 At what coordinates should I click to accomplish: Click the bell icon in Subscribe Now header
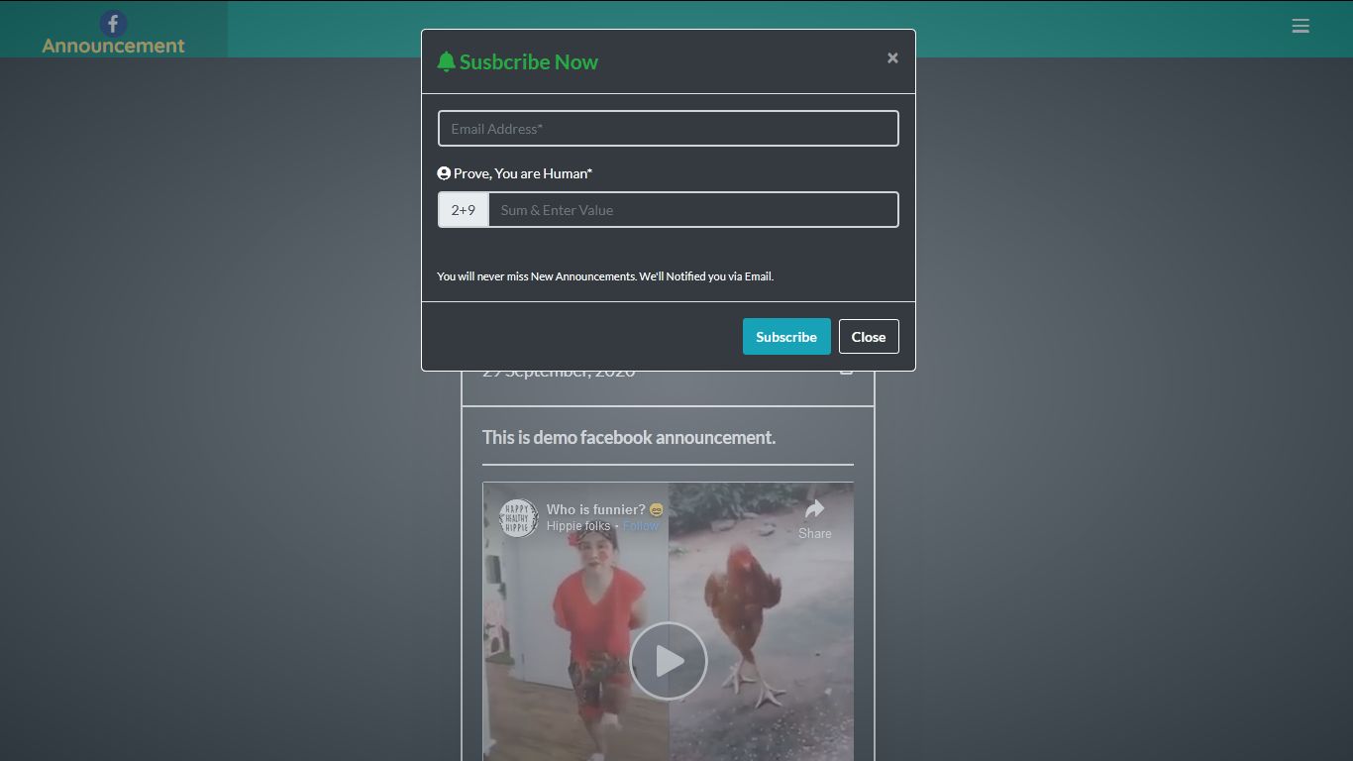pyautogui.click(x=449, y=60)
